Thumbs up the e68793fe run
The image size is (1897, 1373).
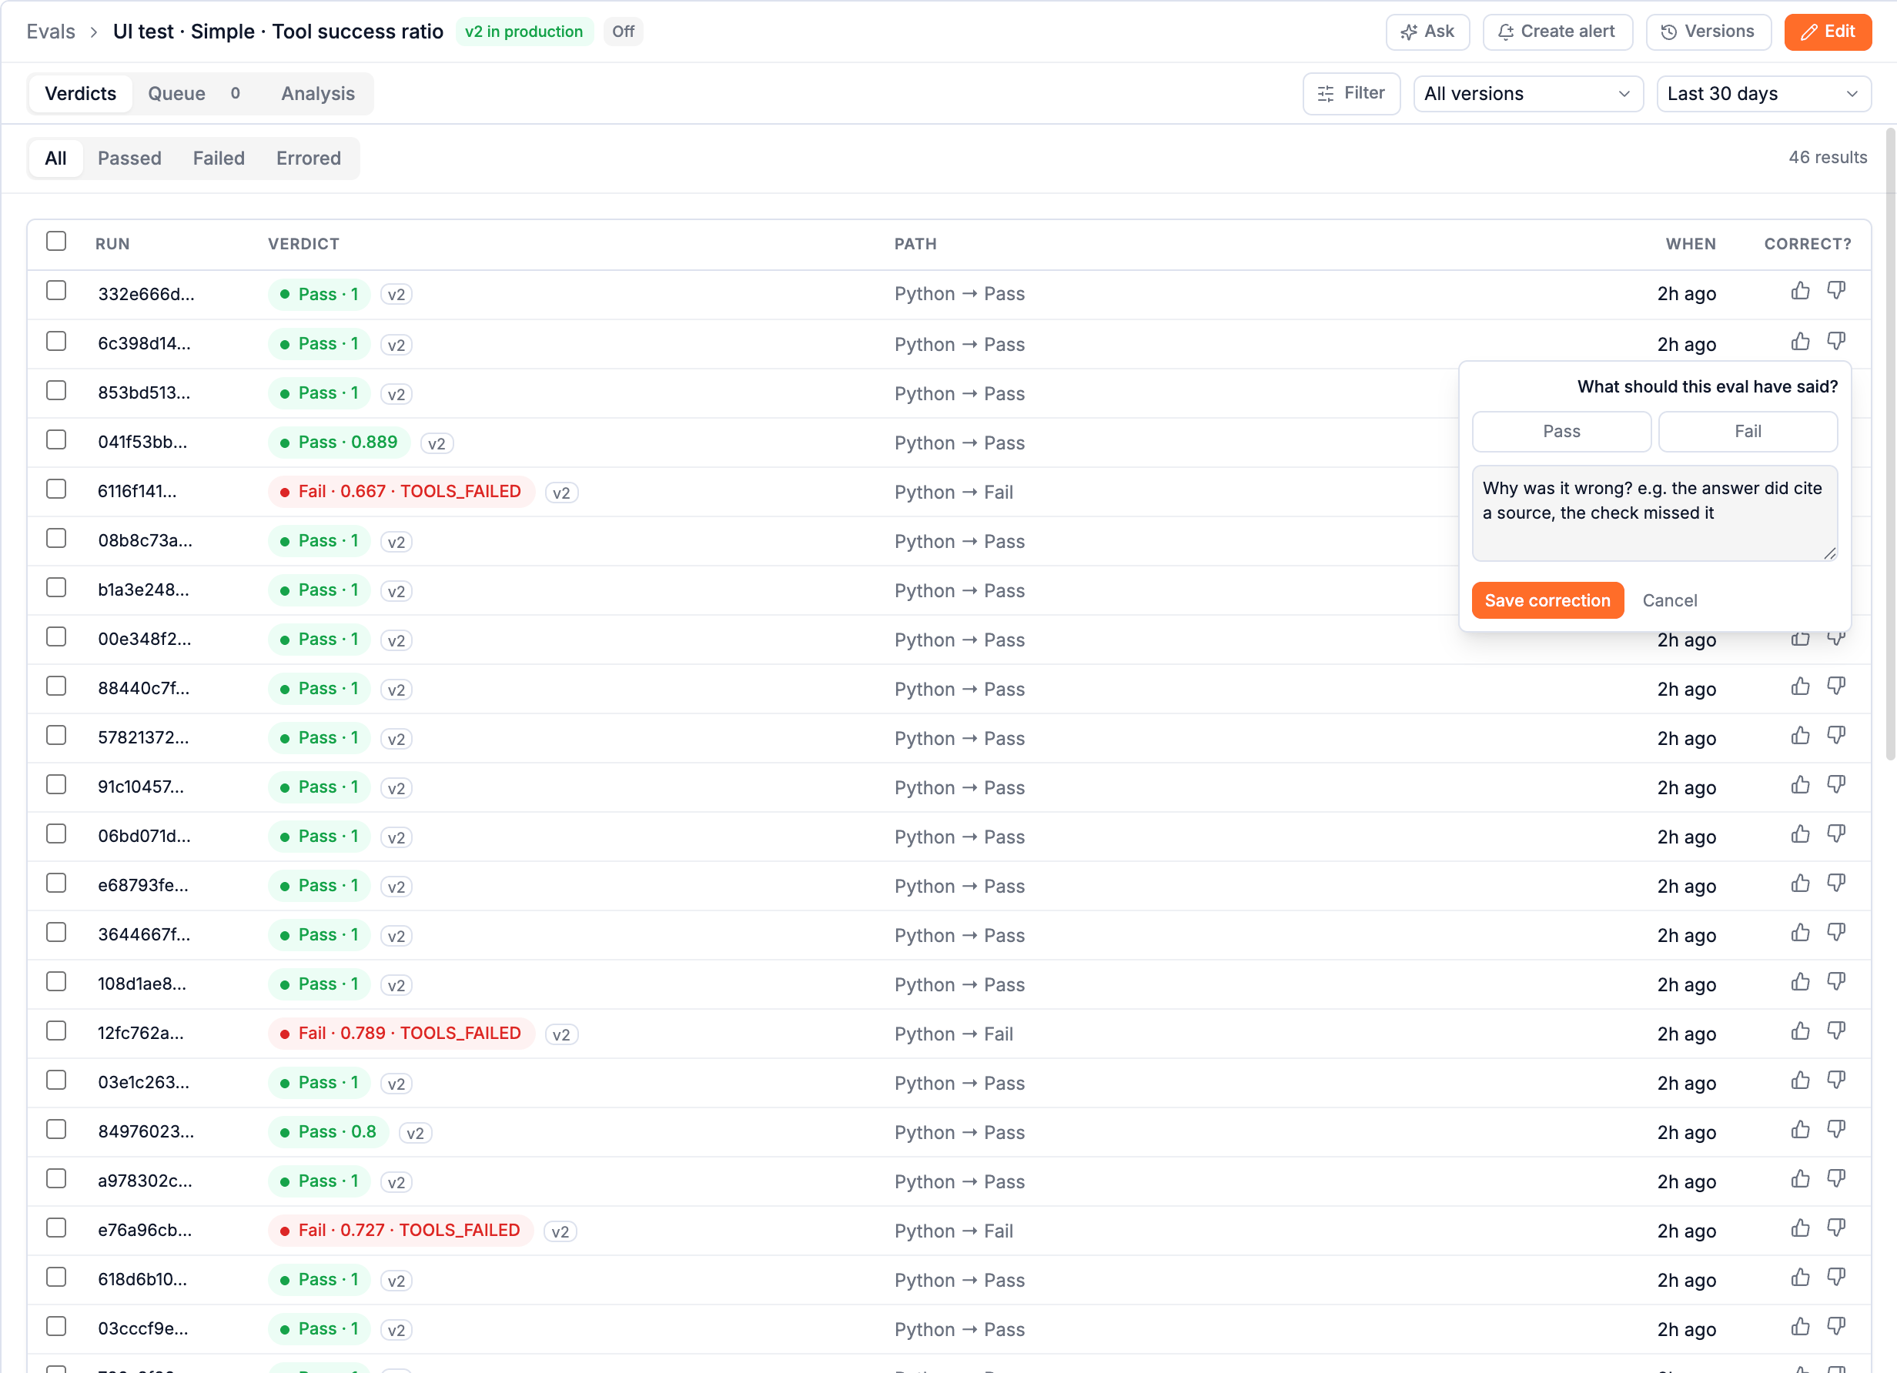tap(1800, 884)
